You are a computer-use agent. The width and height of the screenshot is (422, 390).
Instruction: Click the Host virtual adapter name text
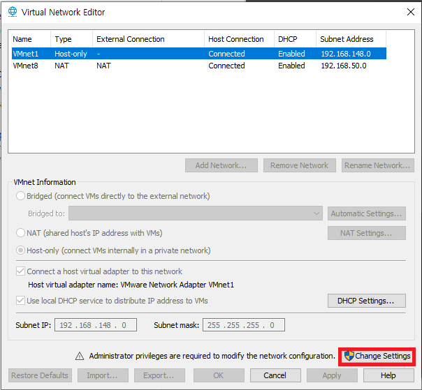pos(131,285)
